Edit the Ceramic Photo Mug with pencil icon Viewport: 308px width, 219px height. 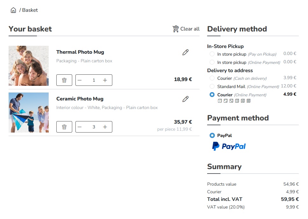185,99
